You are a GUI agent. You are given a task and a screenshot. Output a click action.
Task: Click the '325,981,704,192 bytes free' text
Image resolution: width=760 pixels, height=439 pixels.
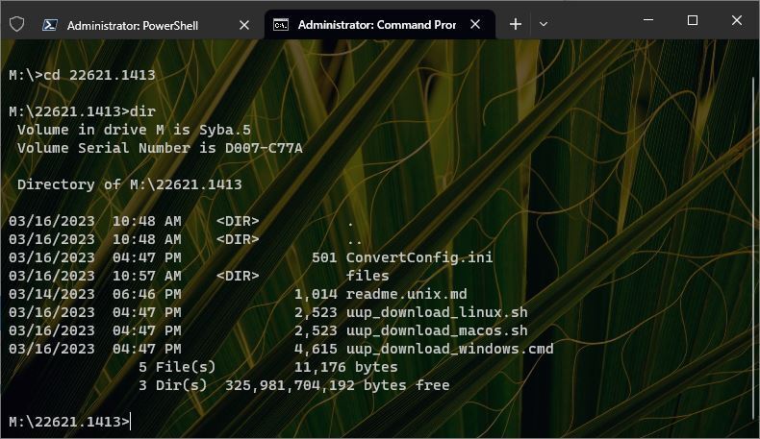pos(338,385)
